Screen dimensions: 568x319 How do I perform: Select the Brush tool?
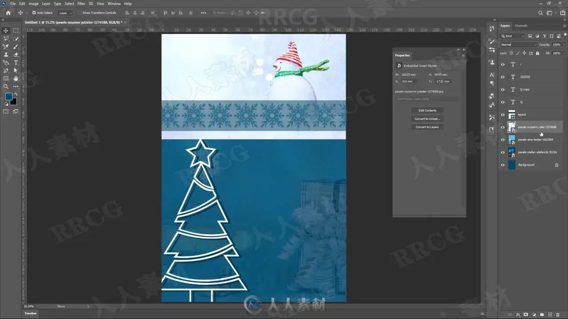click(x=16, y=47)
